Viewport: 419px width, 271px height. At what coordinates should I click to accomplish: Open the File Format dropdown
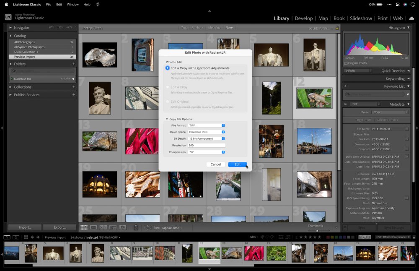click(x=207, y=125)
